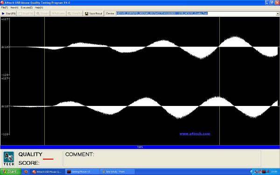The width and height of the screenshot is (280, 175).
Task: Open the Help menu
Action: (x=39, y=7)
